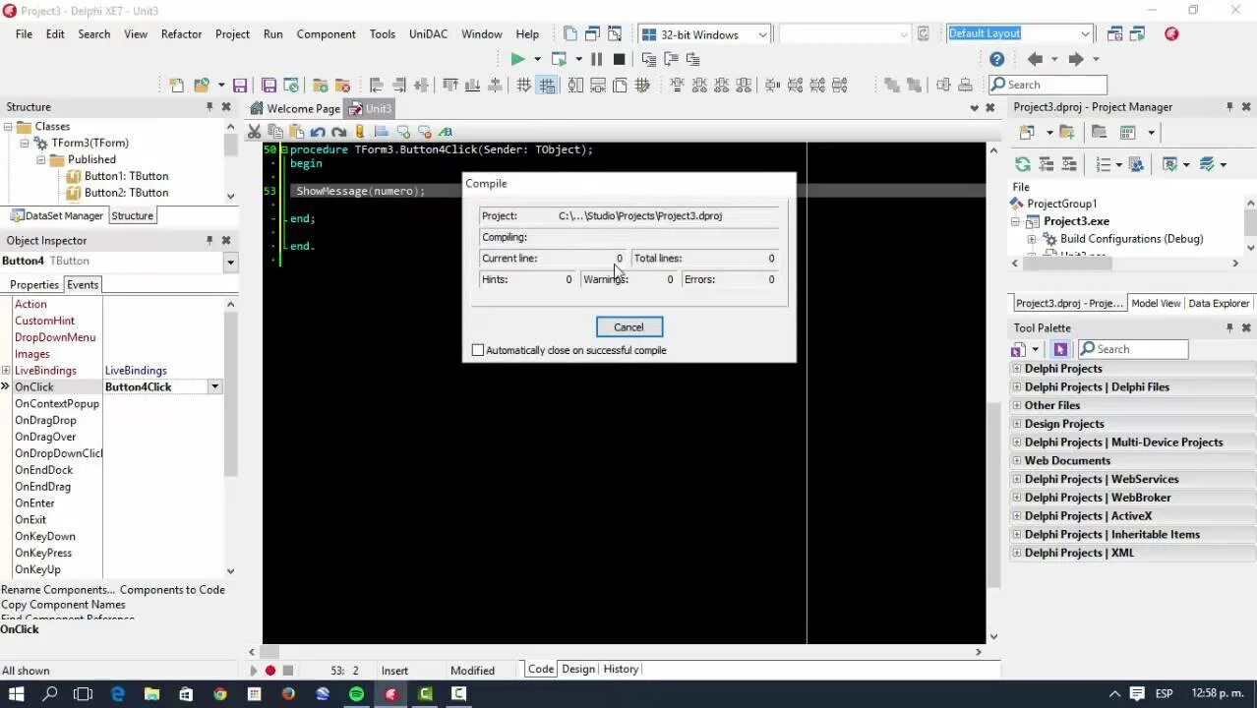Open the Component menu
1257x708 pixels.
pos(326,33)
